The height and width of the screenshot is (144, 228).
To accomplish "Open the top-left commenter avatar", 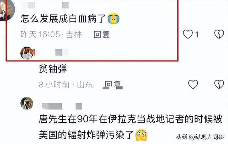I will [6, 10].
